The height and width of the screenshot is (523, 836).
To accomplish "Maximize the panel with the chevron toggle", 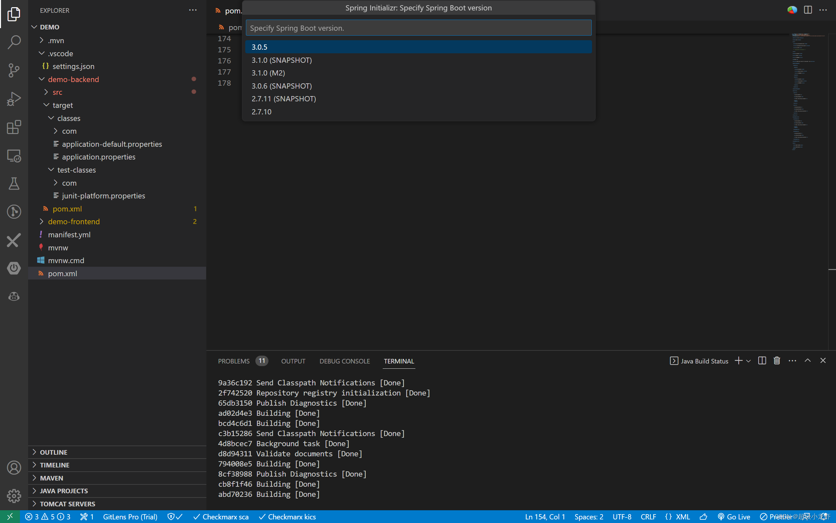I will (x=808, y=361).
